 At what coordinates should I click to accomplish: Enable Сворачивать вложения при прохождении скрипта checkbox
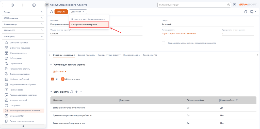164,43
